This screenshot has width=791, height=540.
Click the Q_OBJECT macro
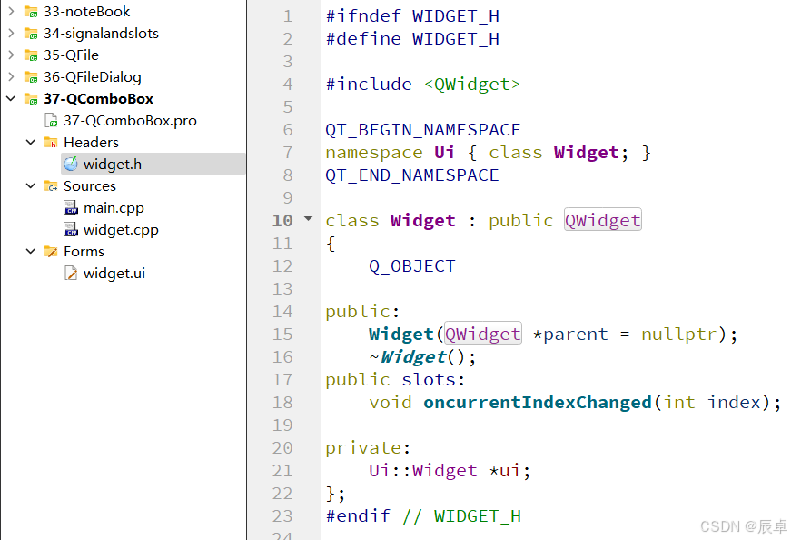click(x=412, y=266)
